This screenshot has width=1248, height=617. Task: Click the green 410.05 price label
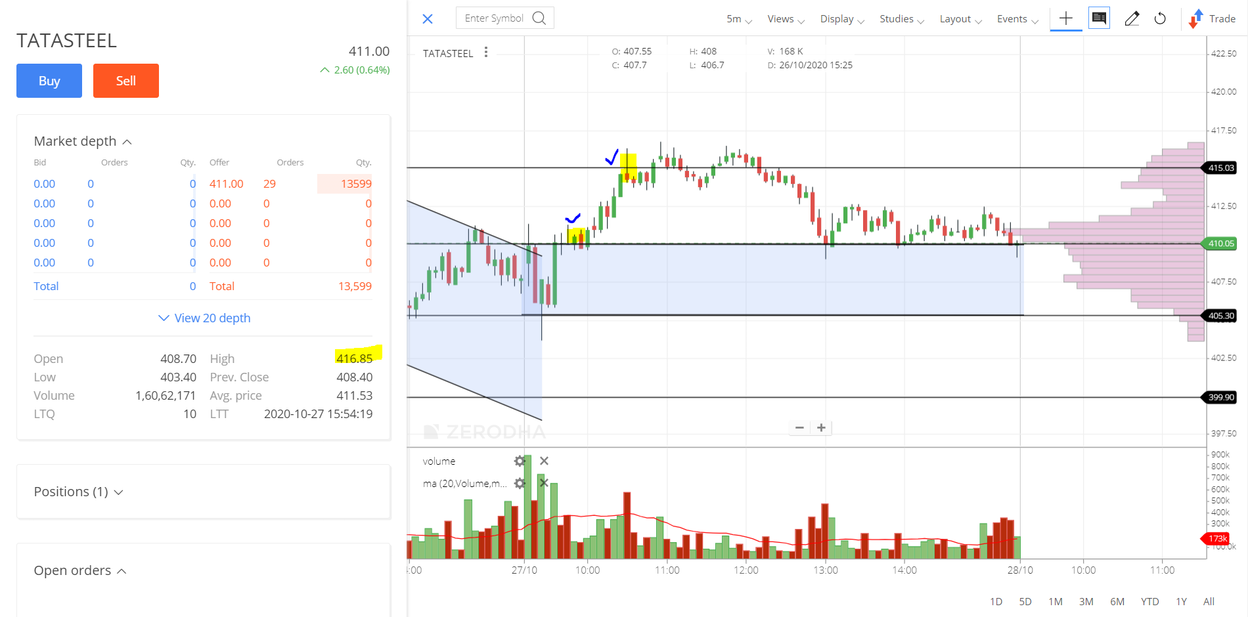coord(1220,244)
